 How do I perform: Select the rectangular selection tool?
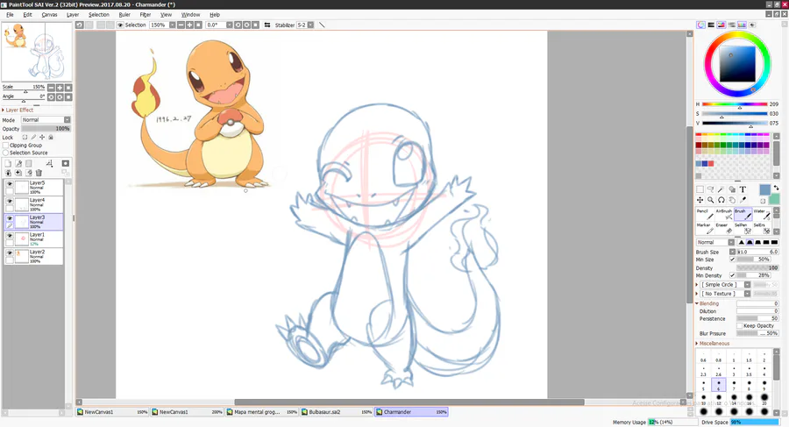700,189
